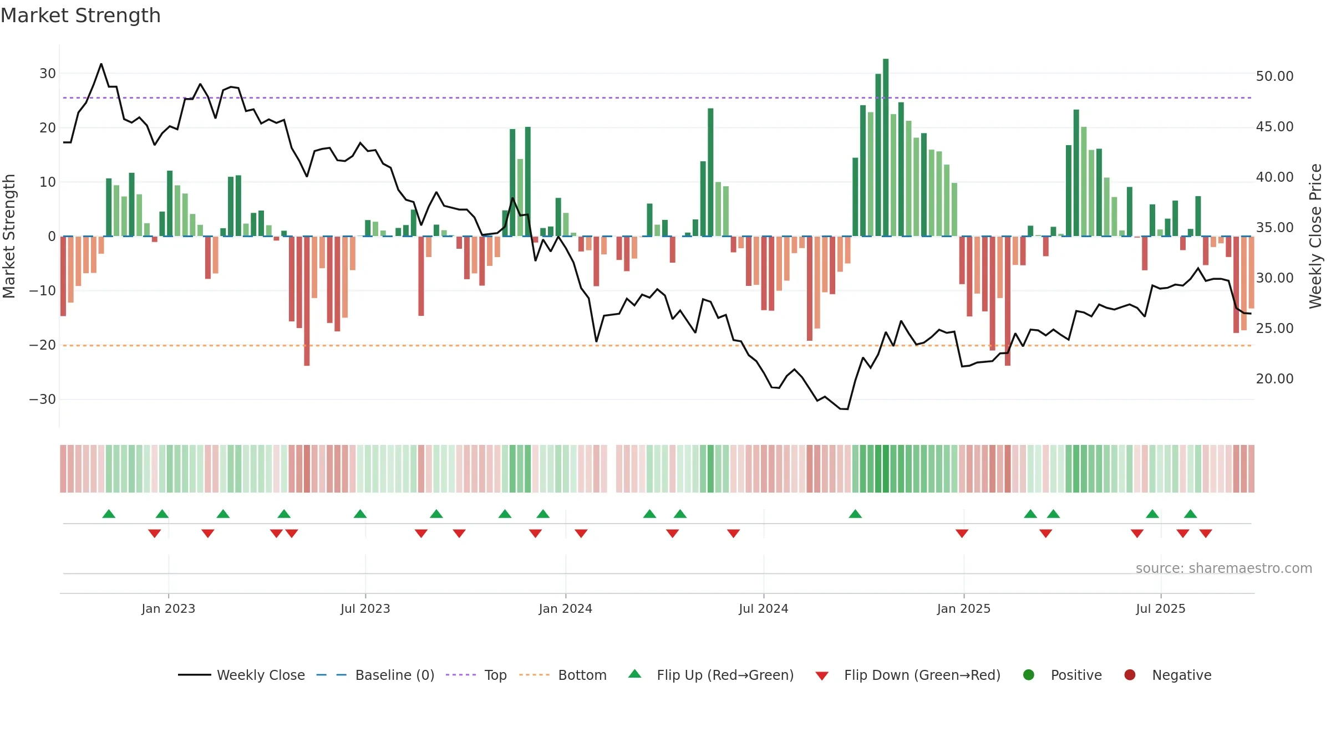Image resolution: width=1331 pixels, height=748 pixels.
Task: Click the Market Strength chart title
Action: pos(80,16)
